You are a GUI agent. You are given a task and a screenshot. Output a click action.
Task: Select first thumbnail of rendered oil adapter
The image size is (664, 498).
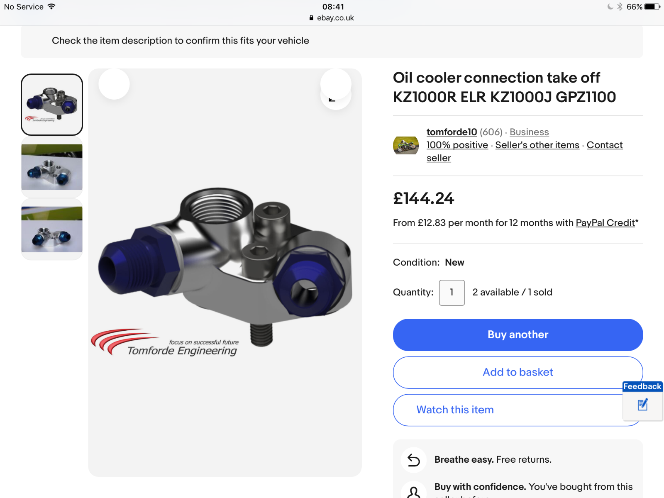(52, 105)
